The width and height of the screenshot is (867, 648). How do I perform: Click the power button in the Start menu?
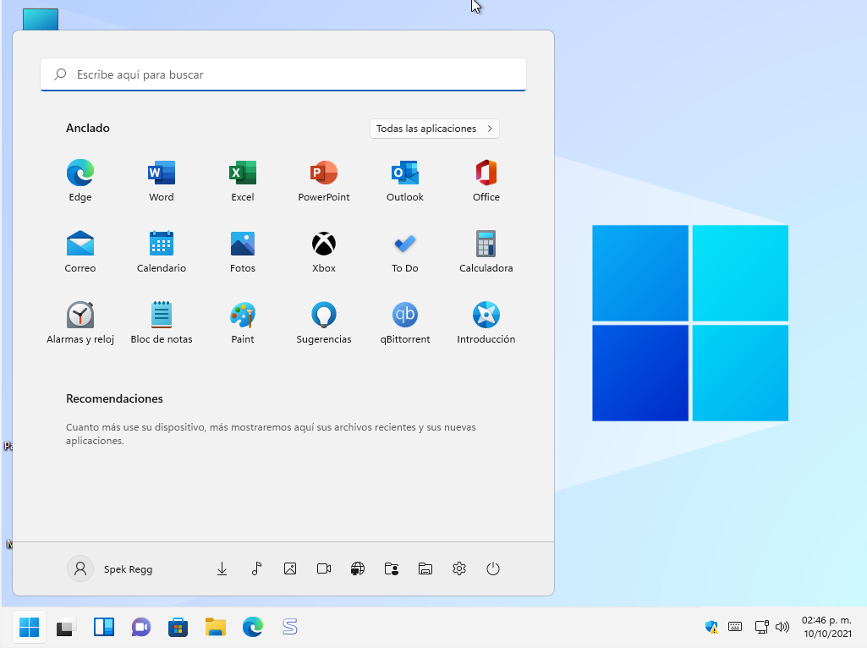click(492, 568)
